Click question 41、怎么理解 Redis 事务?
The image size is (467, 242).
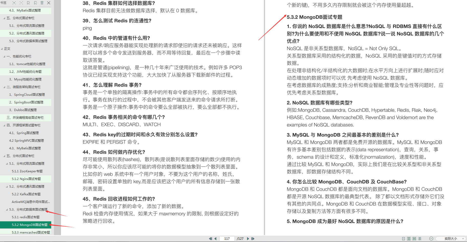[x=112, y=85]
